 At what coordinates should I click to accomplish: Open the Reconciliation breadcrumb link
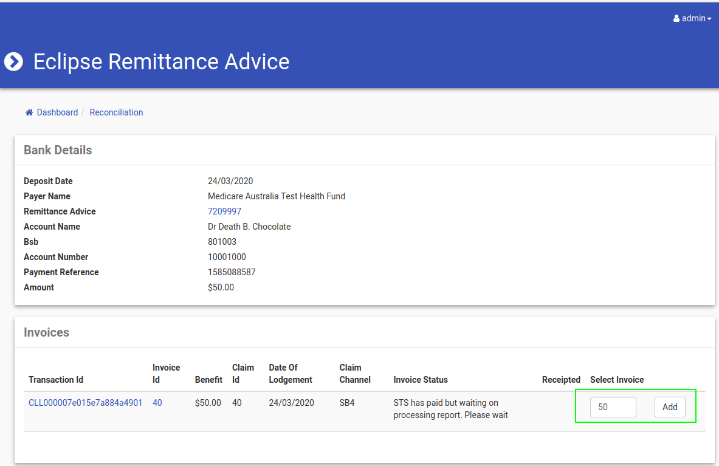tap(117, 112)
